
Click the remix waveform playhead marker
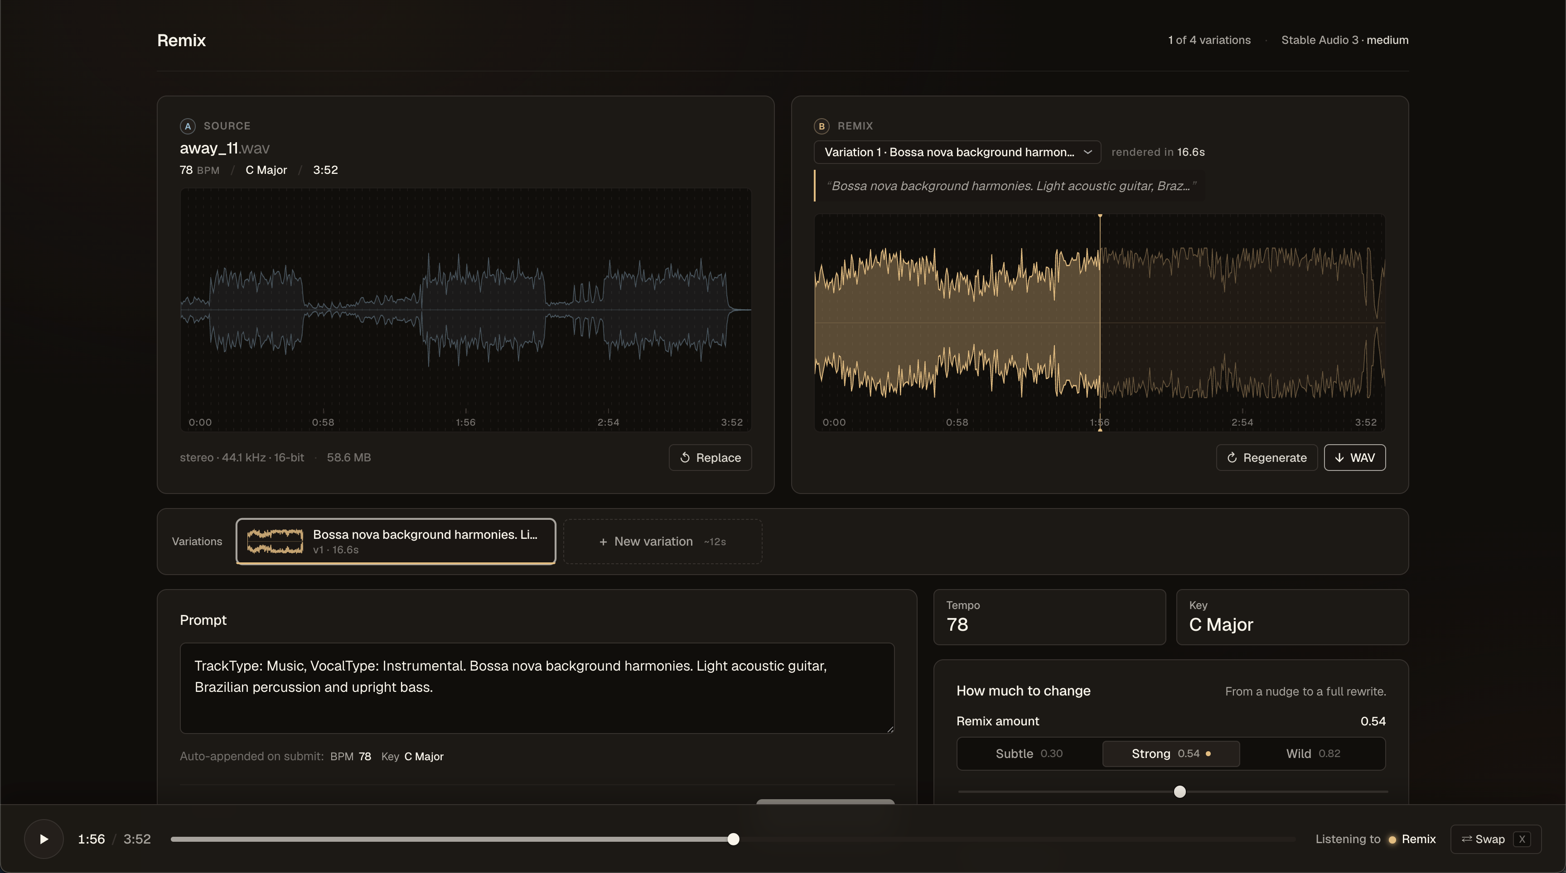coord(1100,322)
